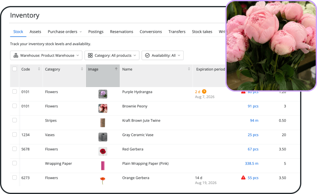Click the category grid icon
This screenshot has width=317, height=194.
tap(90, 55)
